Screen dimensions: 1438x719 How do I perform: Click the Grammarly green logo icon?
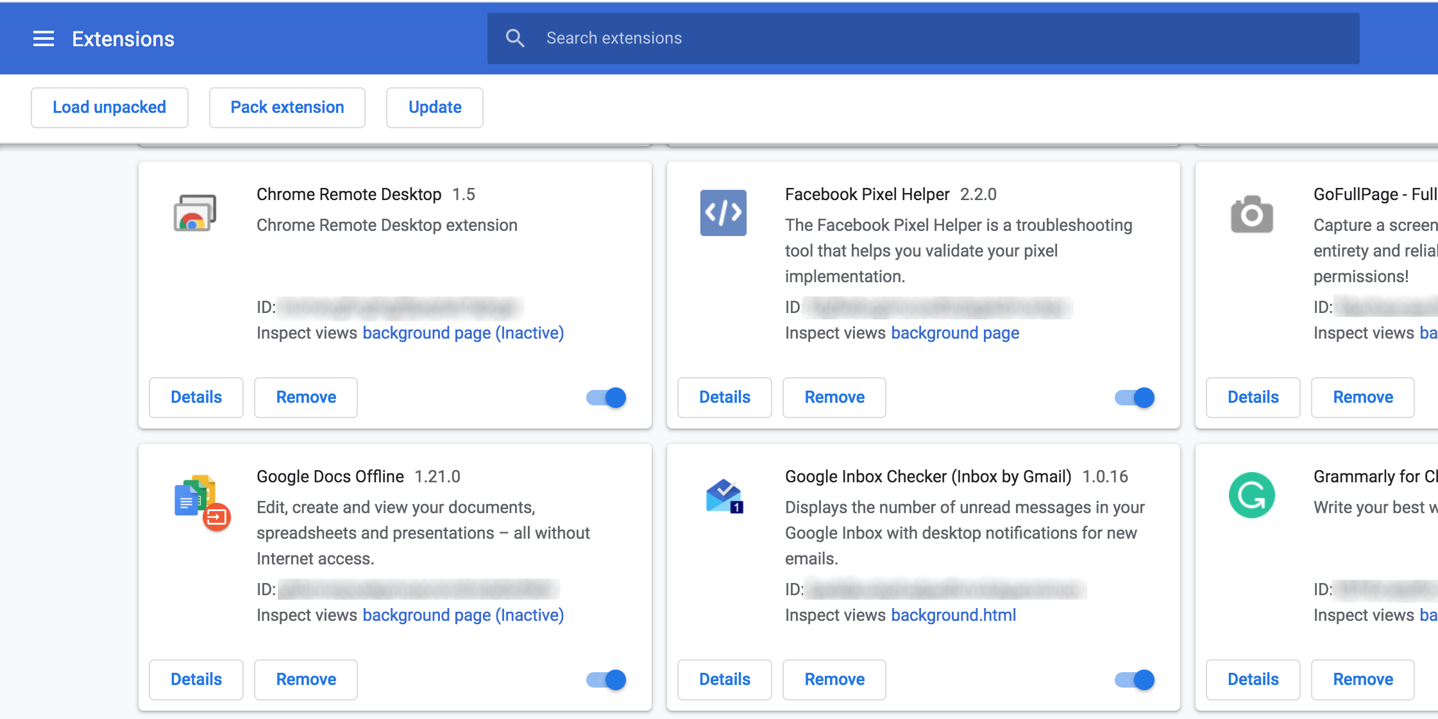[1253, 495]
